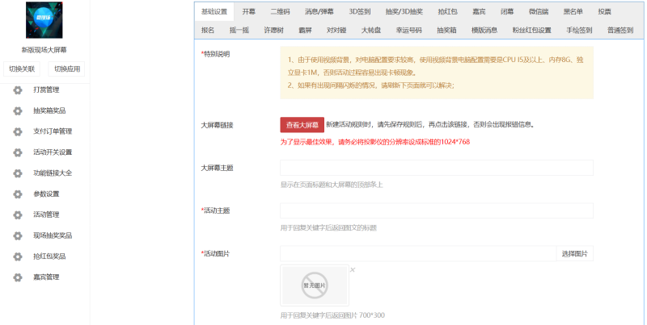Remove the activity image with the × icon

[353, 270]
